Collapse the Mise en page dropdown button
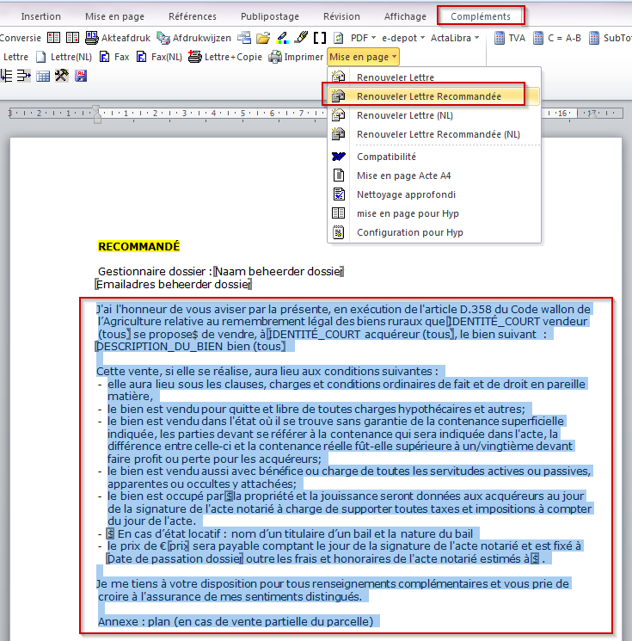 pos(363,57)
